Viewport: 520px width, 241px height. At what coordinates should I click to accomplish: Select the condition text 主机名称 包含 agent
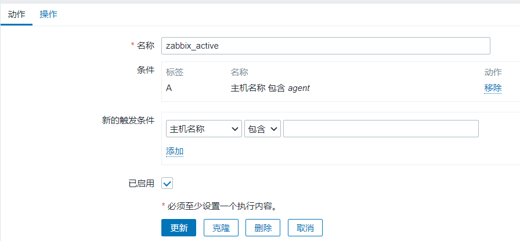[x=270, y=88]
